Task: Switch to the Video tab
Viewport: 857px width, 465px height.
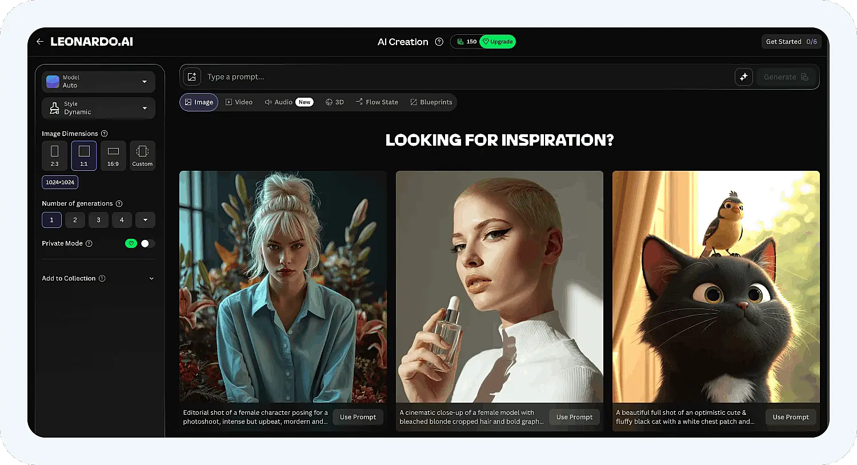Action: click(x=239, y=102)
